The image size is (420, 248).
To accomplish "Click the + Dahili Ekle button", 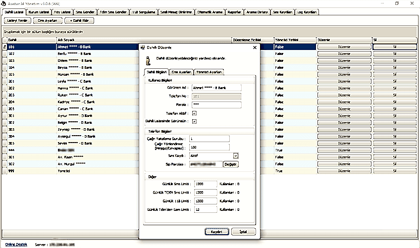I will pyautogui.click(x=79, y=21).
